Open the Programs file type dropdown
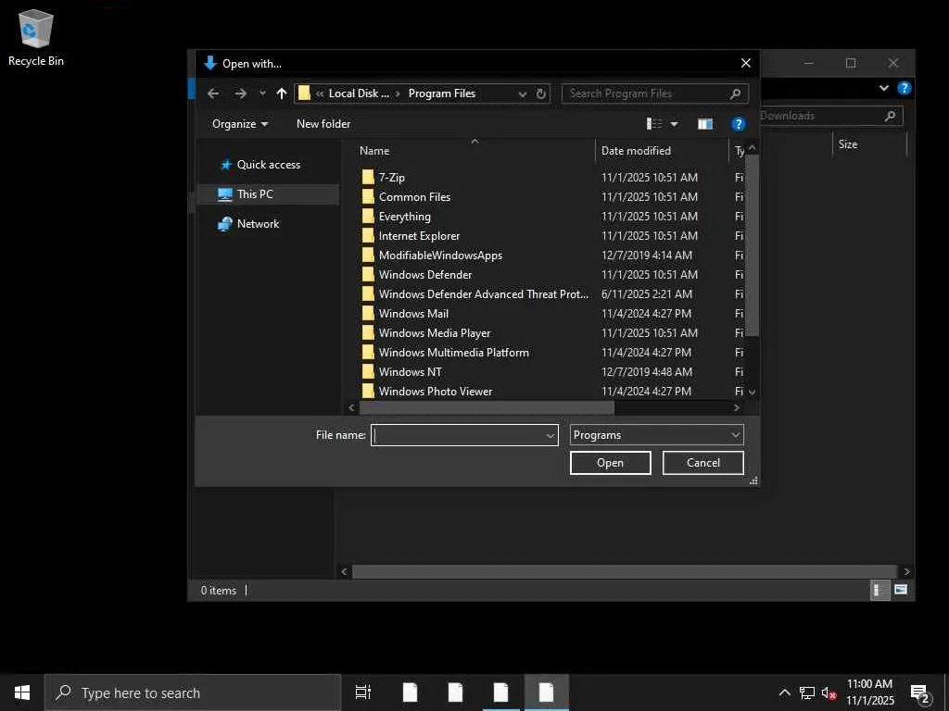The image size is (949, 711). coord(657,435)
